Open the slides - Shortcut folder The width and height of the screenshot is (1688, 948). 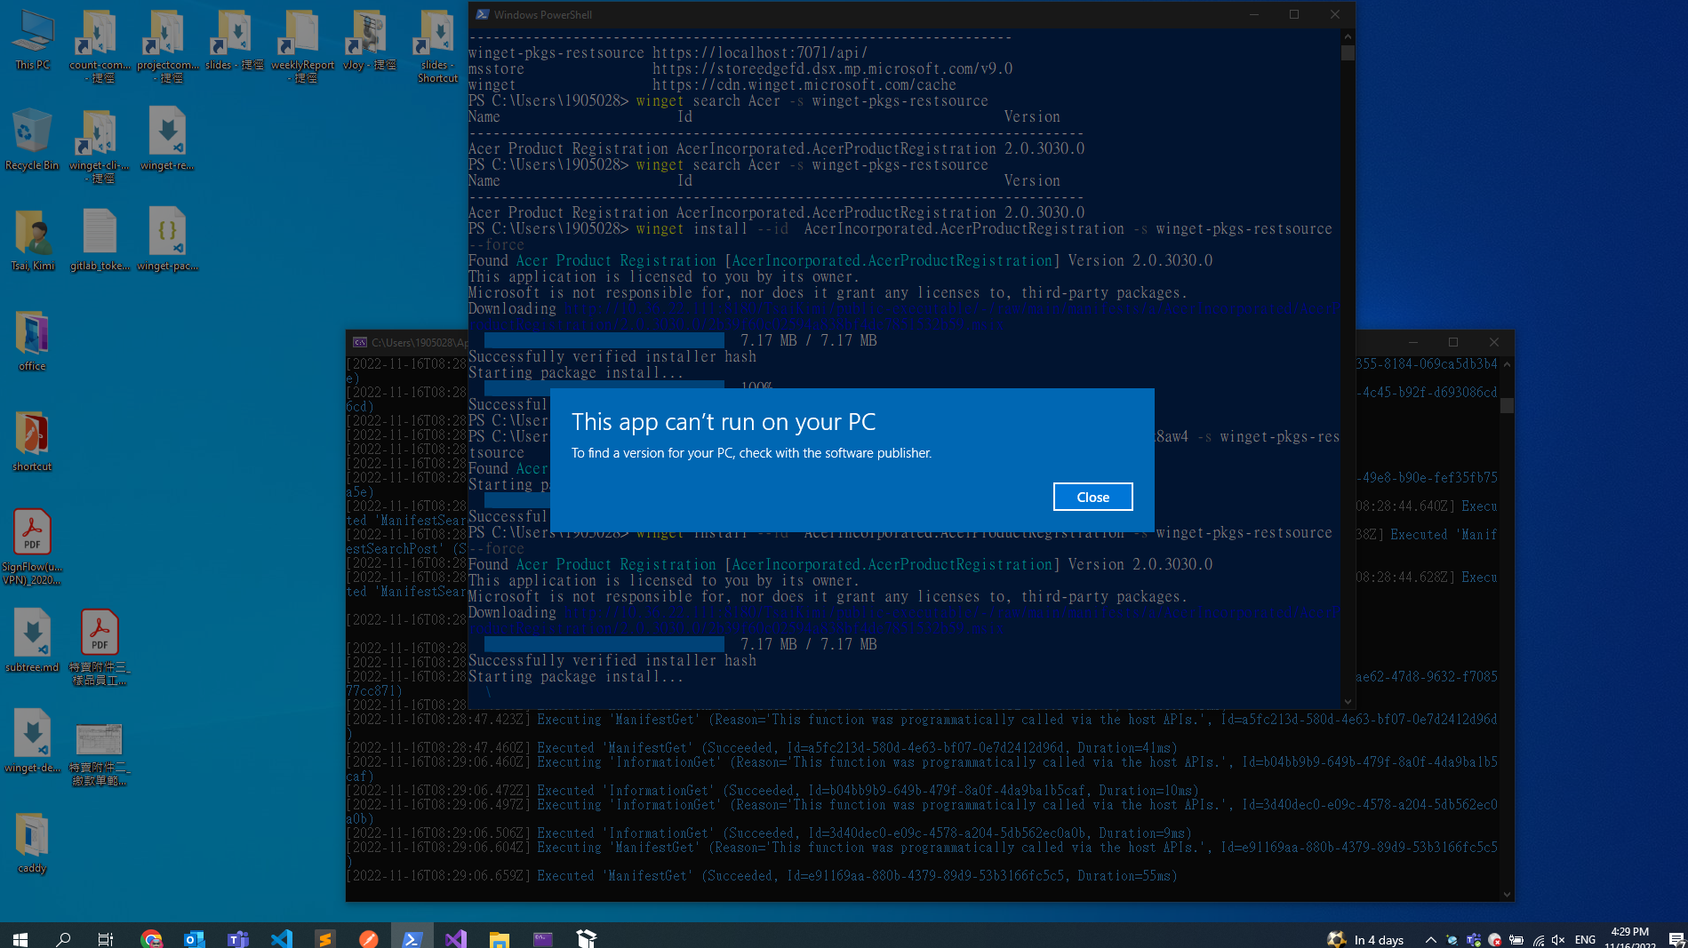(x=437, y=46)
